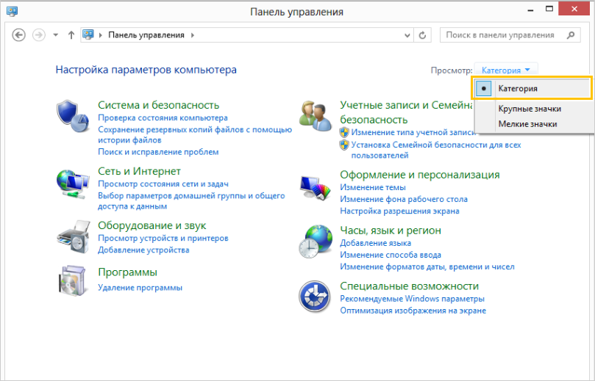Click the magnifier icon in search box

coord(571,35)
